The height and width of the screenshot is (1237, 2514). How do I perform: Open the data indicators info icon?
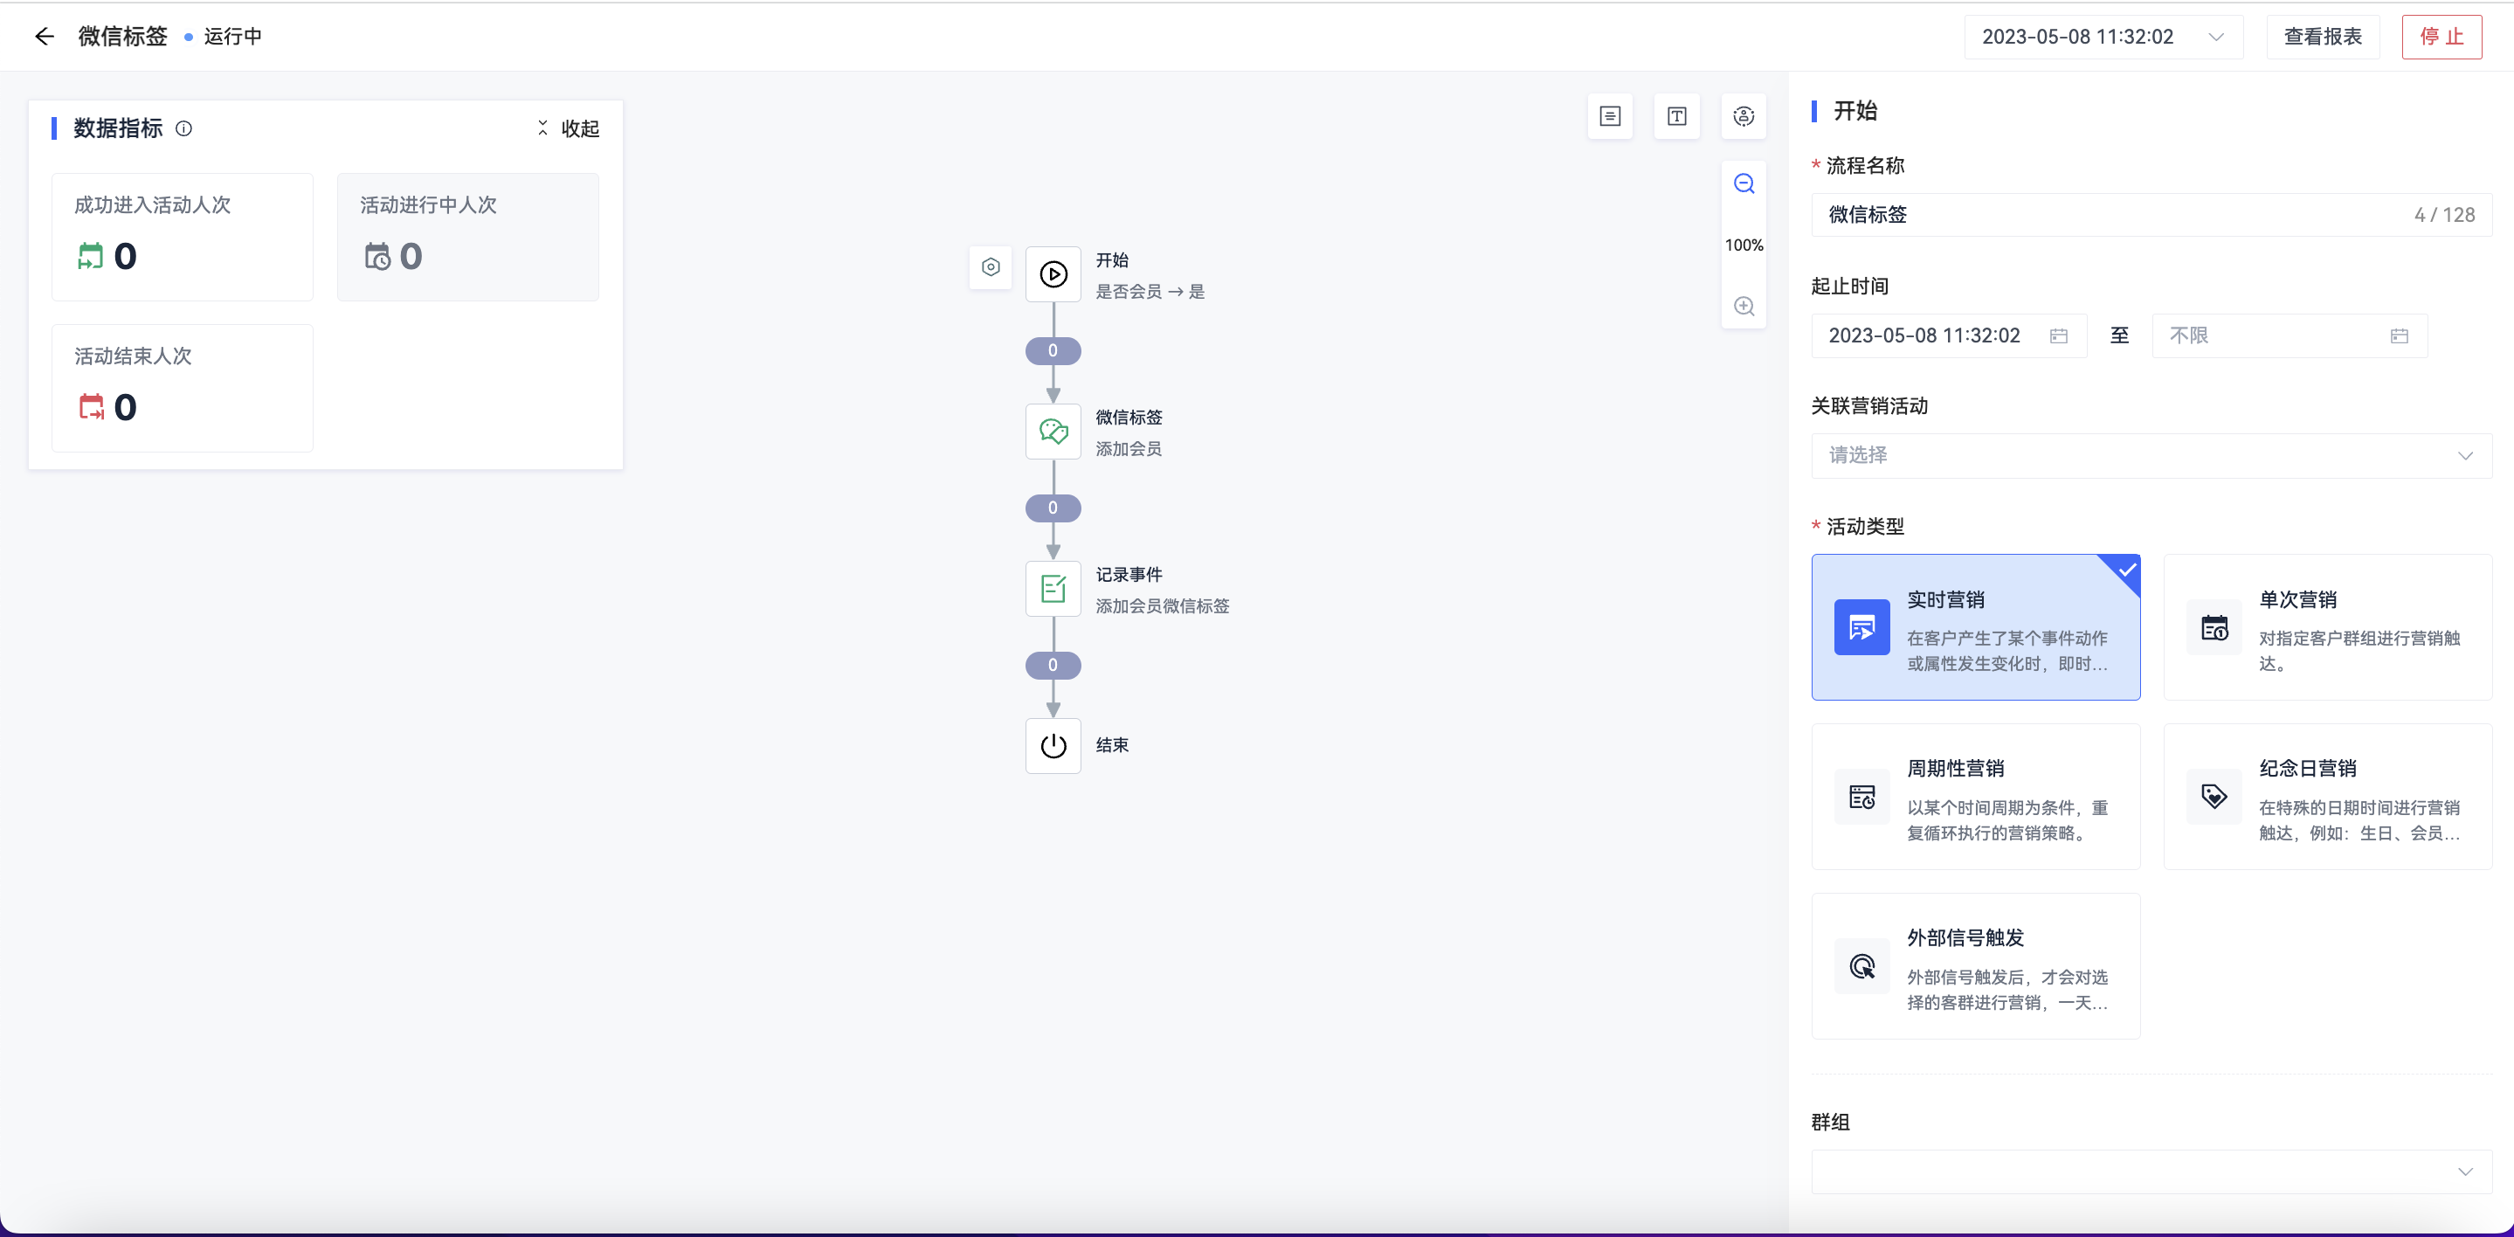[x=183, y=128]
